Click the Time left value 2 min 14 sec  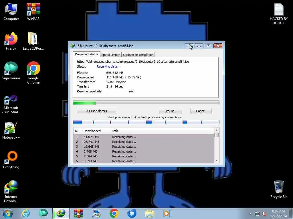[x=115, y=86]
